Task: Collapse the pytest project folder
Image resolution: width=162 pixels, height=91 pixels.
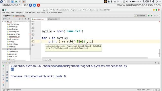Action: coord(3,22)
